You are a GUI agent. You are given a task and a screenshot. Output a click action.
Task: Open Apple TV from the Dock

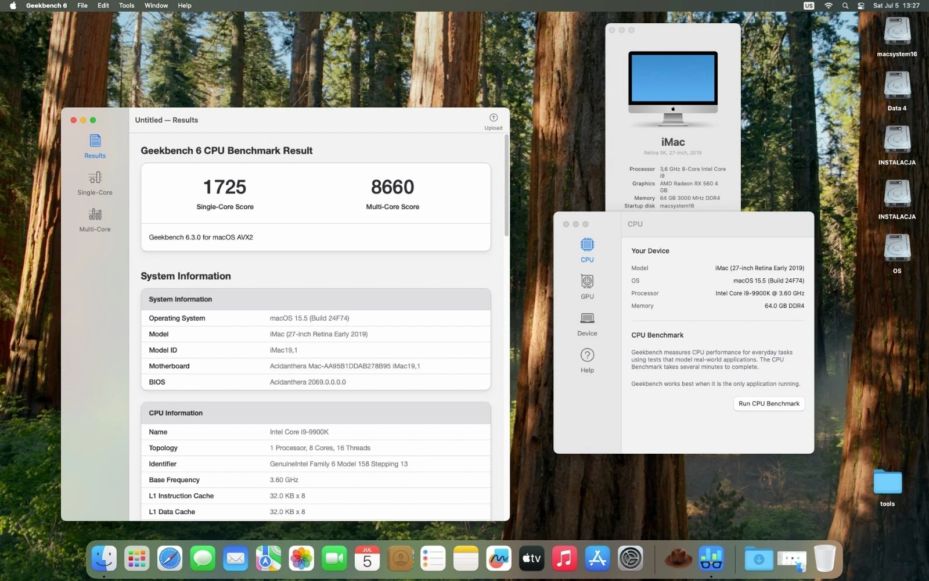531,559
